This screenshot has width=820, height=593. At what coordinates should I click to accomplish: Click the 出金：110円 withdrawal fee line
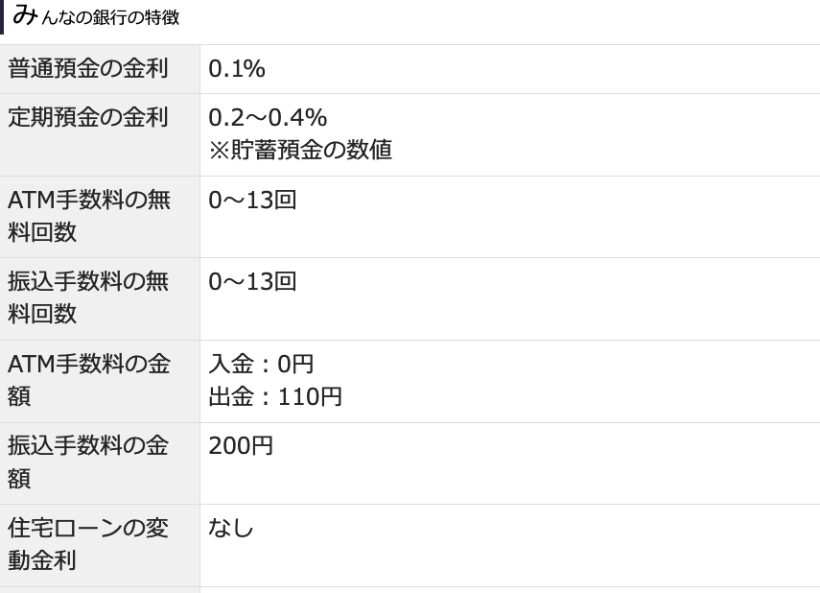point(275,396)
